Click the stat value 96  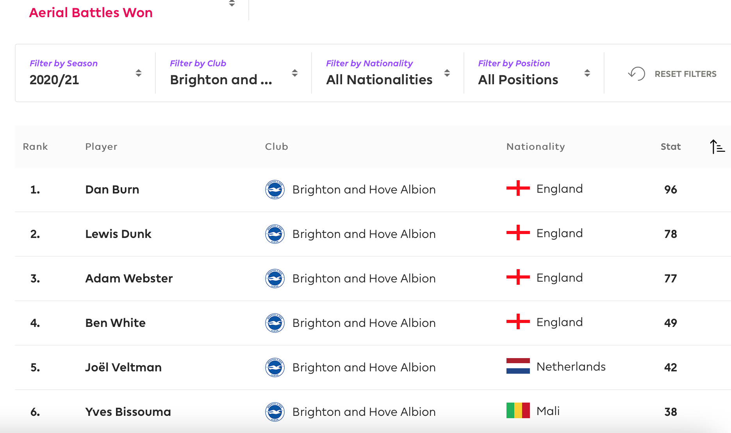click(670, 190)
